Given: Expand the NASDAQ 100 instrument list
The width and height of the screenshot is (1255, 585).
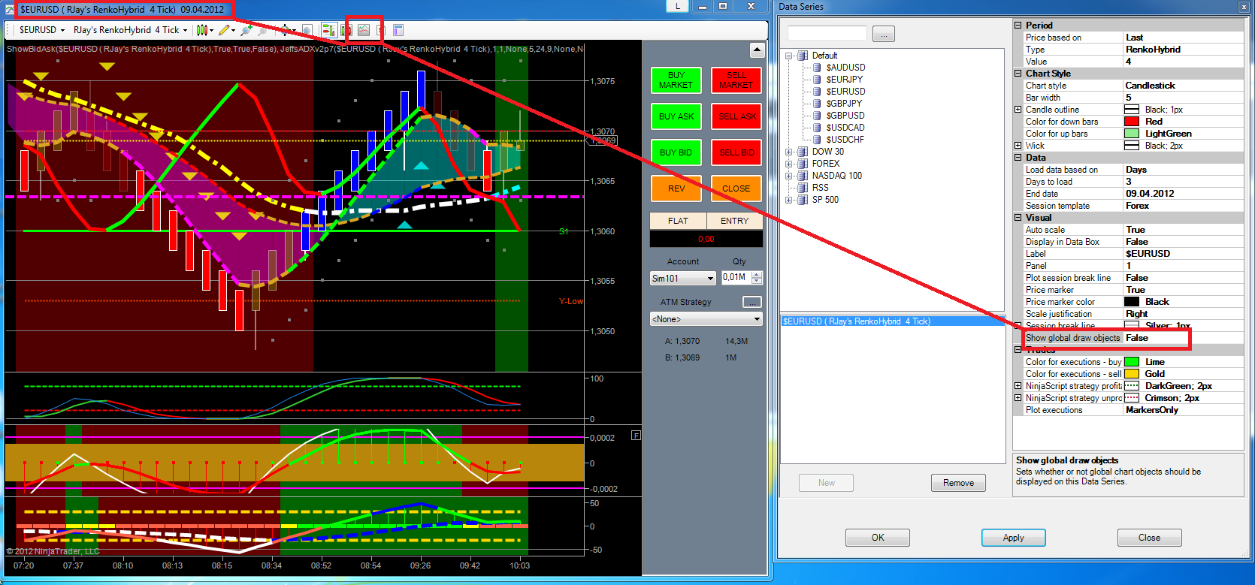Looking at the screenshot, I should [x=789, y=176].
